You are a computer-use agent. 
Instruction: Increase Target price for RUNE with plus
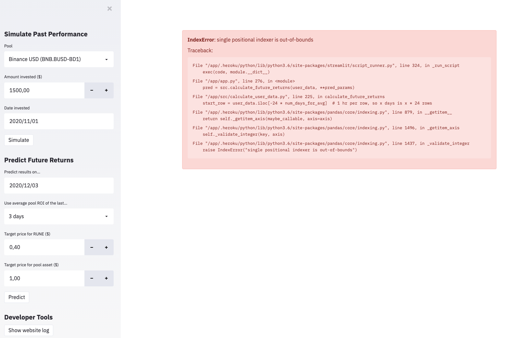tap(106, 247)
